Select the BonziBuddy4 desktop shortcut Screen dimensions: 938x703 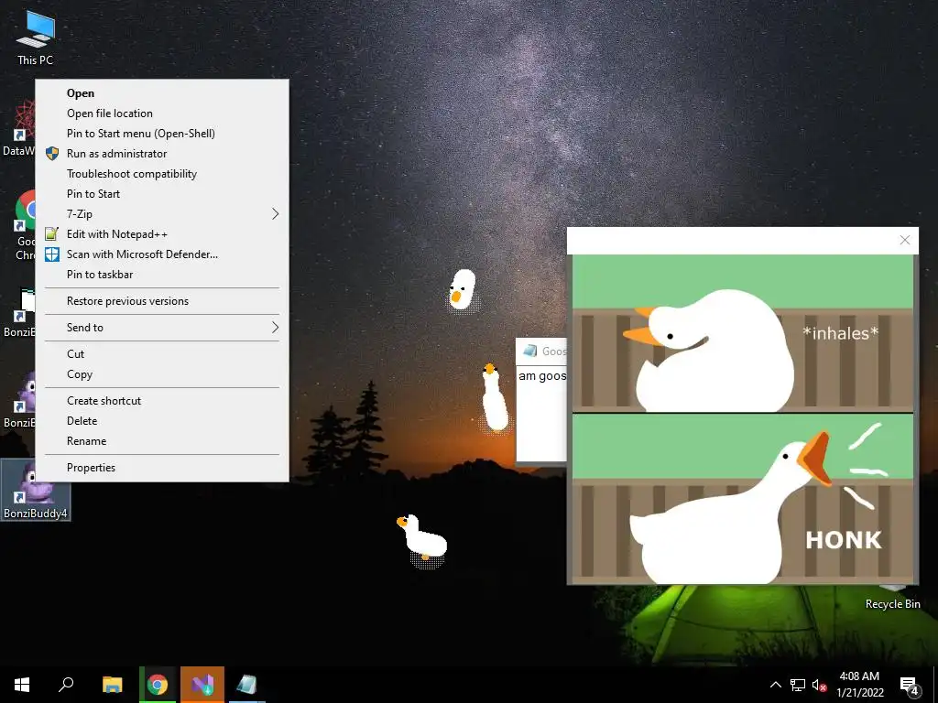[x=36, y=490]
